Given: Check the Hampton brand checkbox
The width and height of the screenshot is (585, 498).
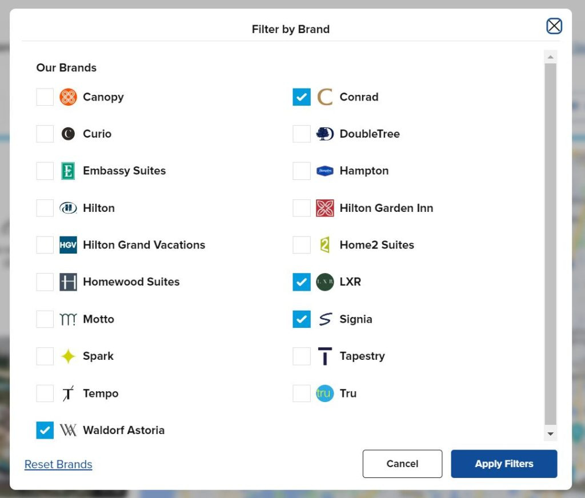Looking at the screenshot, I should 302,171.
